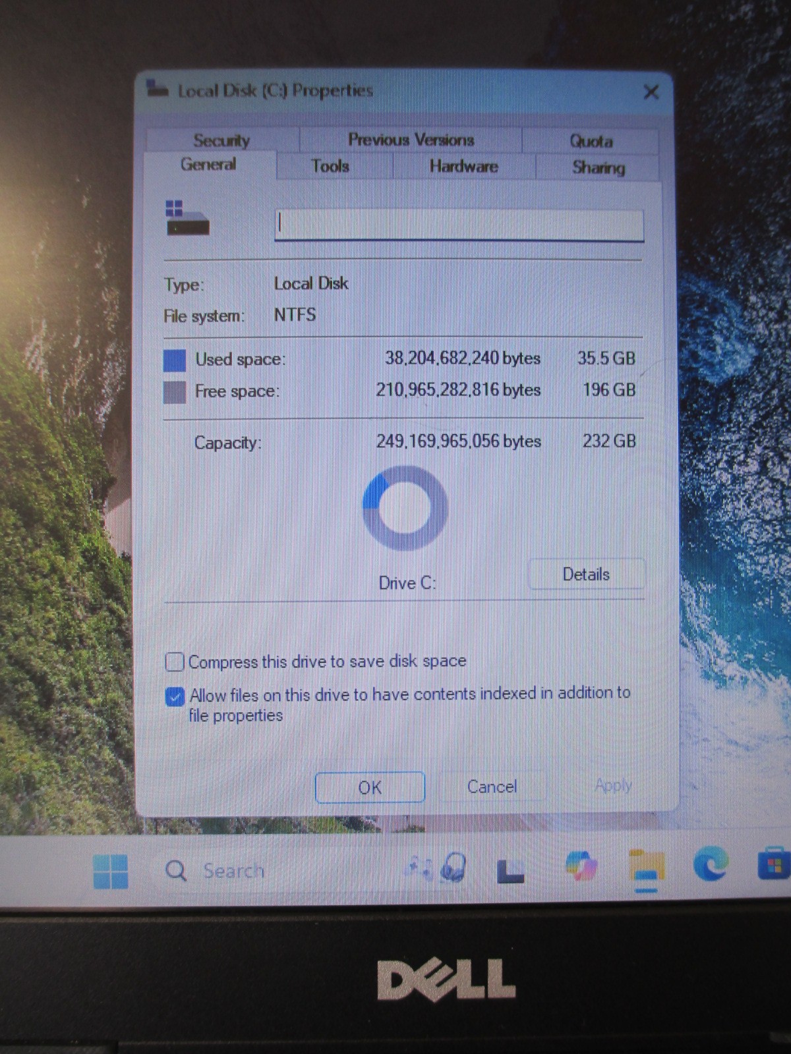Click the '38,204,682,240 bytes' used value
Screen dimensions: 791x1054
463,358
